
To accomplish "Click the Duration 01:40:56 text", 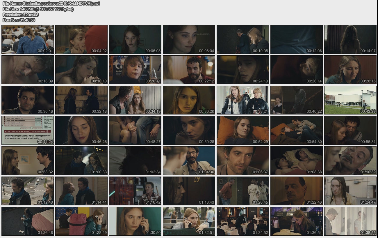I will click(x=19, y=20).
